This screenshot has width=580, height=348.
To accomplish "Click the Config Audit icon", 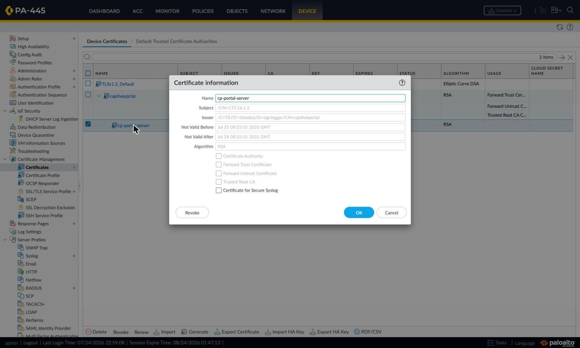I will (x=13, y=55).
